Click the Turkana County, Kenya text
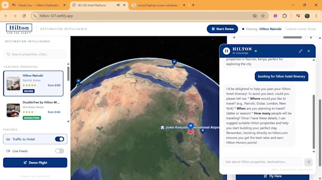Image resolution: width=322 pixels, height=180 pixels. click(x=301, y=29)
